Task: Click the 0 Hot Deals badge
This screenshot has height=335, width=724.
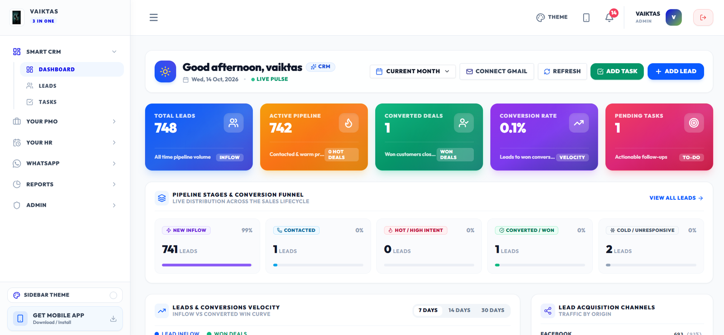Action: [x=342, y=155]
